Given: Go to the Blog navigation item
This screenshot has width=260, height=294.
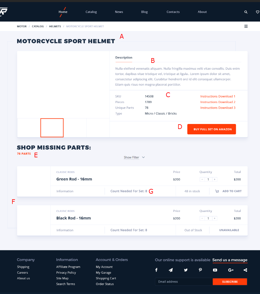Looking at the screenshot, I should point(144,12).
